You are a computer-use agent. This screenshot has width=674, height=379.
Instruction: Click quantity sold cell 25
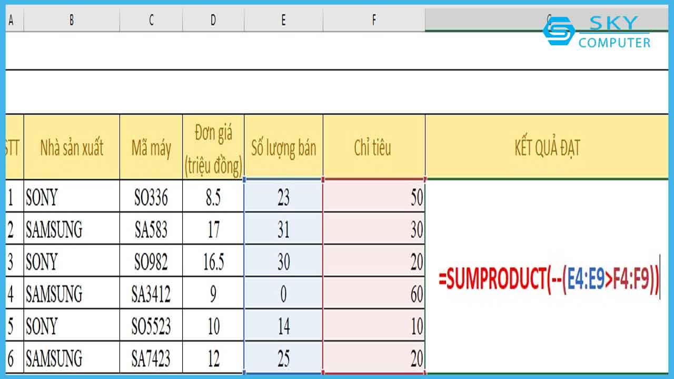tap(284, 358)
